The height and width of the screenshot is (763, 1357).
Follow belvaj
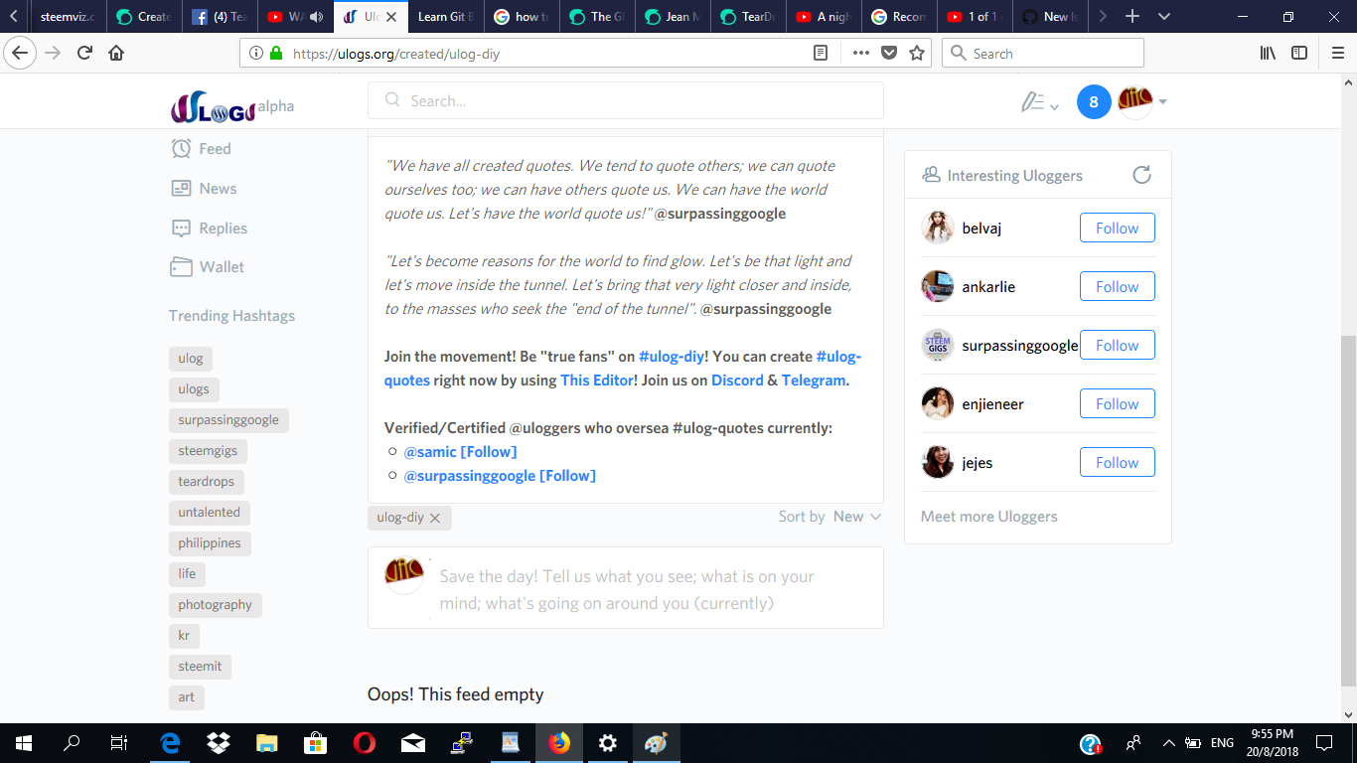tap(1118, 229)
